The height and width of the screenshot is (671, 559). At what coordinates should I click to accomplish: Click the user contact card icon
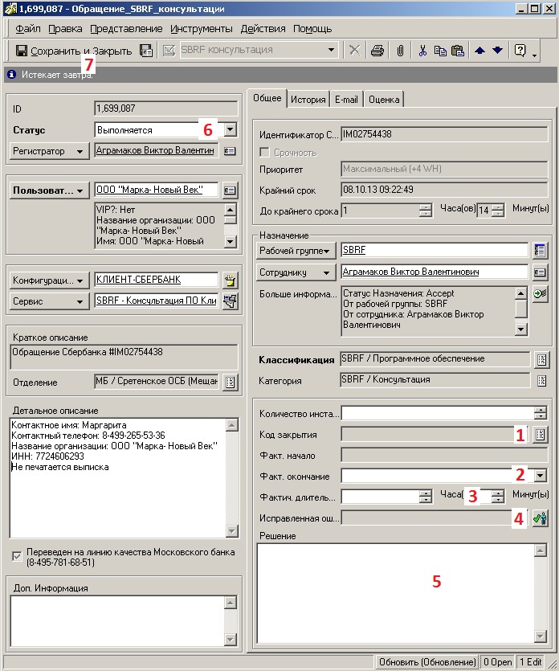click(x=230, y=190)
